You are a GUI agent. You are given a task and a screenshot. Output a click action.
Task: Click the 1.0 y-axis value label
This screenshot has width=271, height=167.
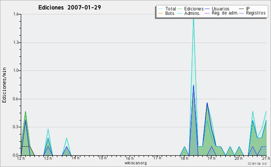pos(16,70)
